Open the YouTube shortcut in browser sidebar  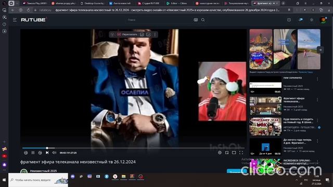[x=4, y=156]
